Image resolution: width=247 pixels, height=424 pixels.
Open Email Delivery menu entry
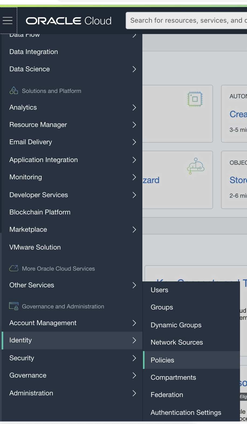[x=31, y=142]
